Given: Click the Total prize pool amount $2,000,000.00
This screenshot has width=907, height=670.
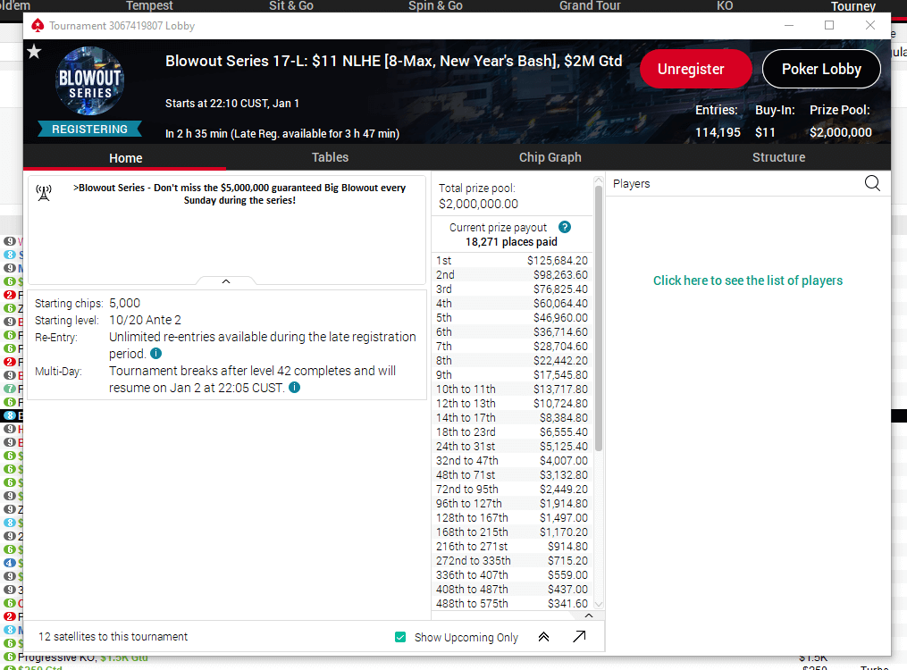Looking at the screenshot, I should (x=478, y=204).
